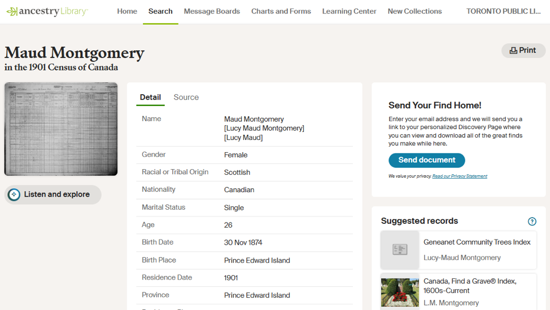Click Birth Place value Prince Edward Island

[x=257, y=260]
